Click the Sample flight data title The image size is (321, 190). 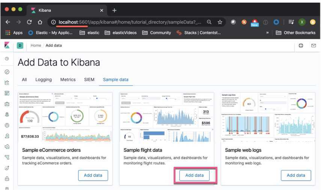tap(143, 150)
